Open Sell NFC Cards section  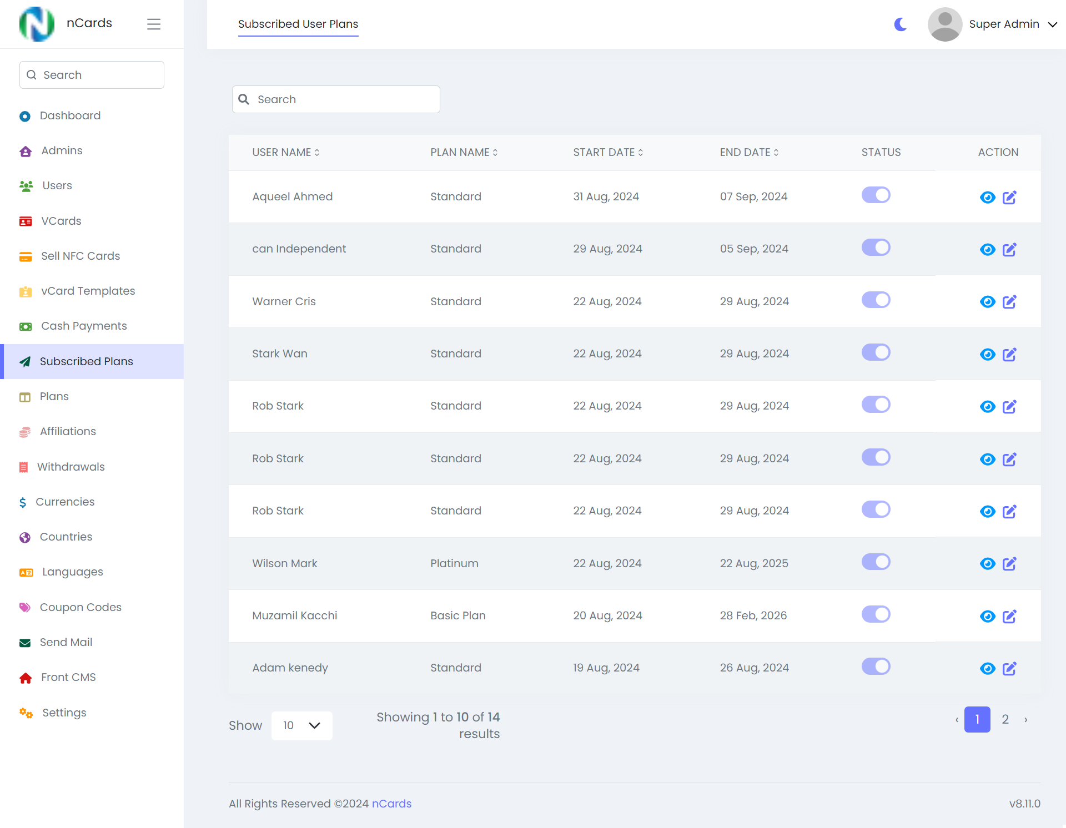[81, 256]
